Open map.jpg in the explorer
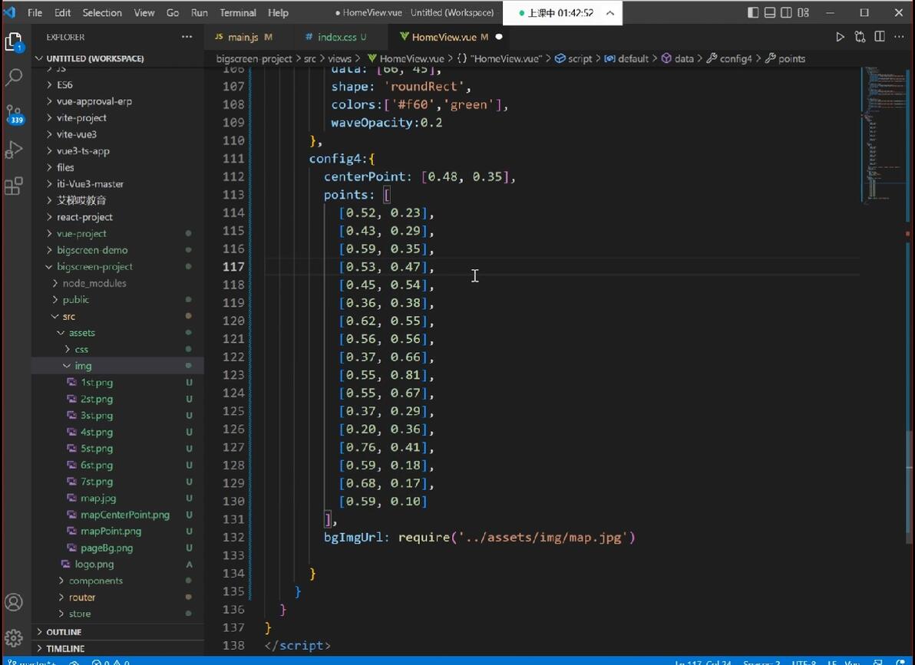 pyautogui.click(x=98, y=498)
